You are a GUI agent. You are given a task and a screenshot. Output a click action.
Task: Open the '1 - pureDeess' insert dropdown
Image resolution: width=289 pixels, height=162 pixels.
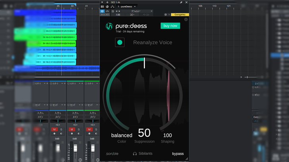coord(126,7)
